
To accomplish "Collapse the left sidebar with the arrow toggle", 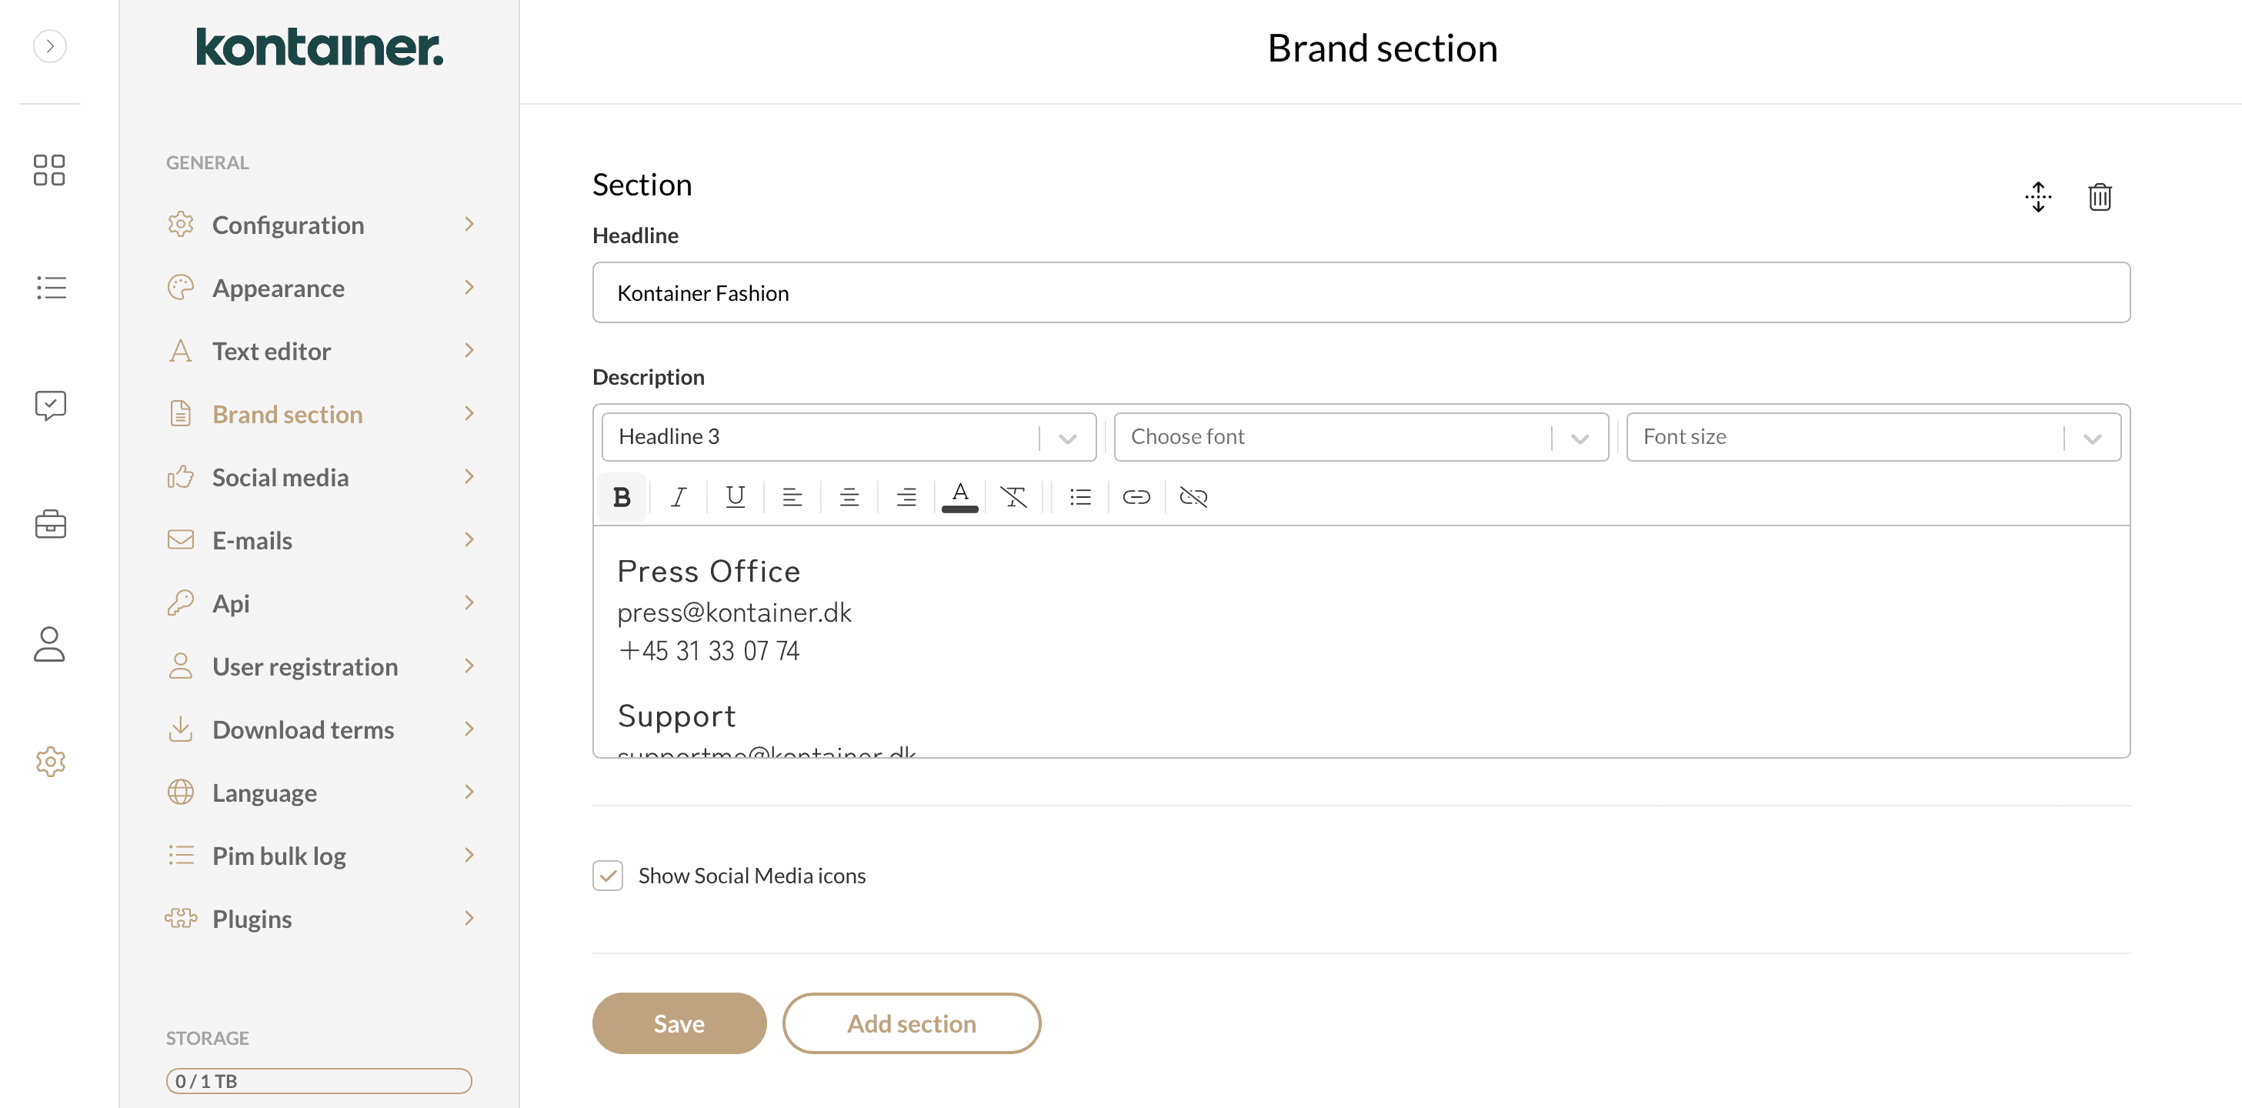I will (49, 46).
